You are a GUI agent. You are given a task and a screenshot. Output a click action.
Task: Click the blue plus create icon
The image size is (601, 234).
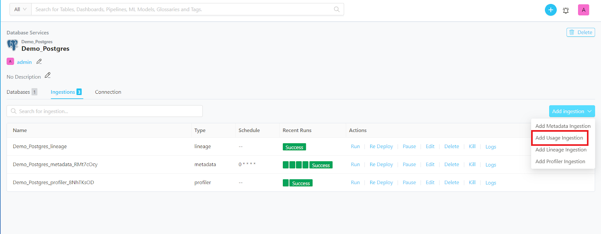(x=550, y=10)
